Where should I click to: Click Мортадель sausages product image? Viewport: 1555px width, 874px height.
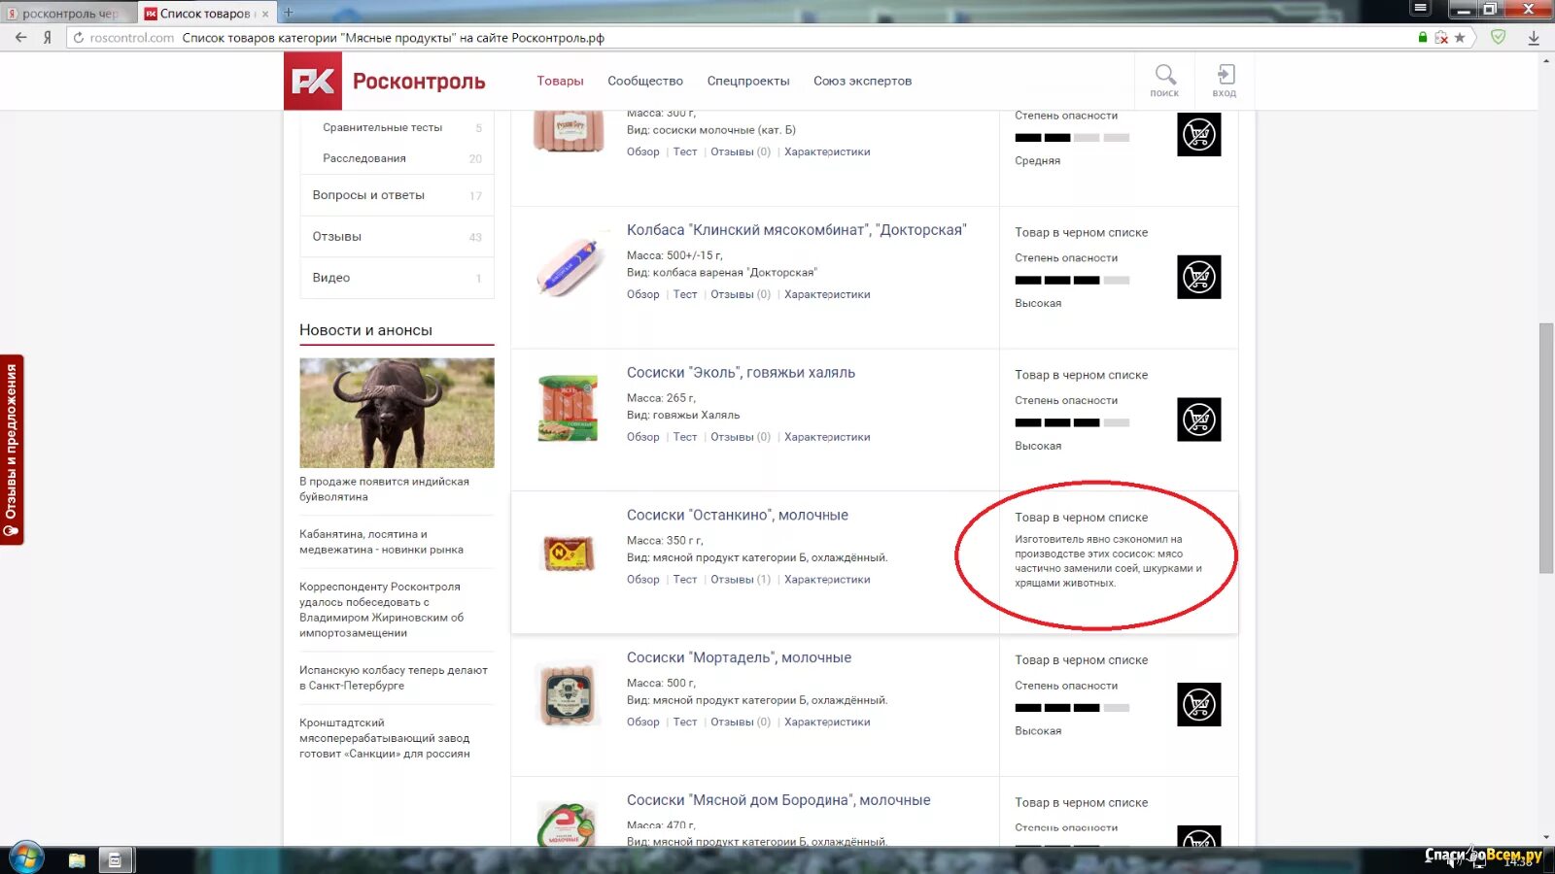click(568, 694)
